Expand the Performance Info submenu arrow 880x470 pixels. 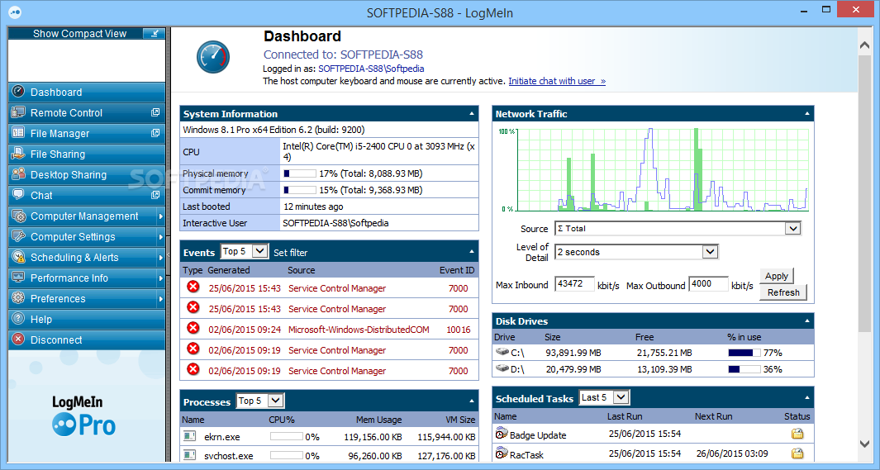[x=160, y=278]
